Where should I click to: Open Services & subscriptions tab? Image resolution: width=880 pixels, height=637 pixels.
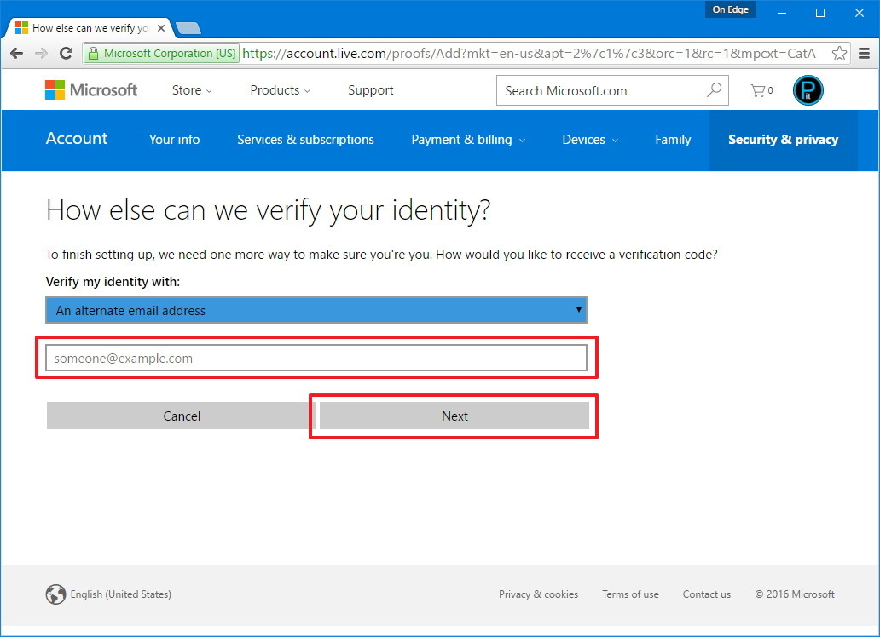(305, 140)
